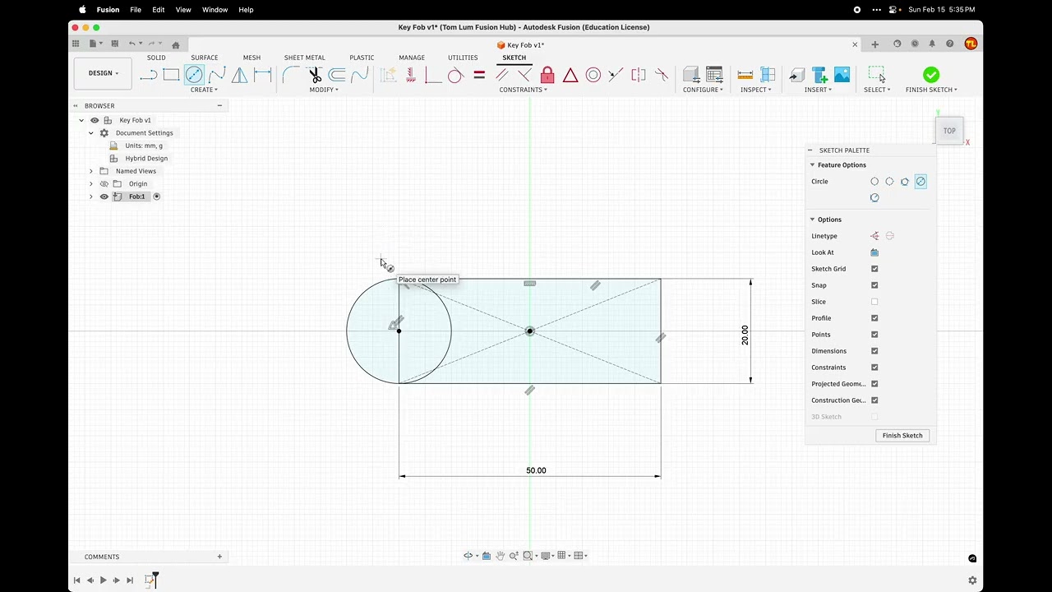Click the TOP face of view cube
The height and width of the screenshot is (592, 1052).
coord(949,131)
